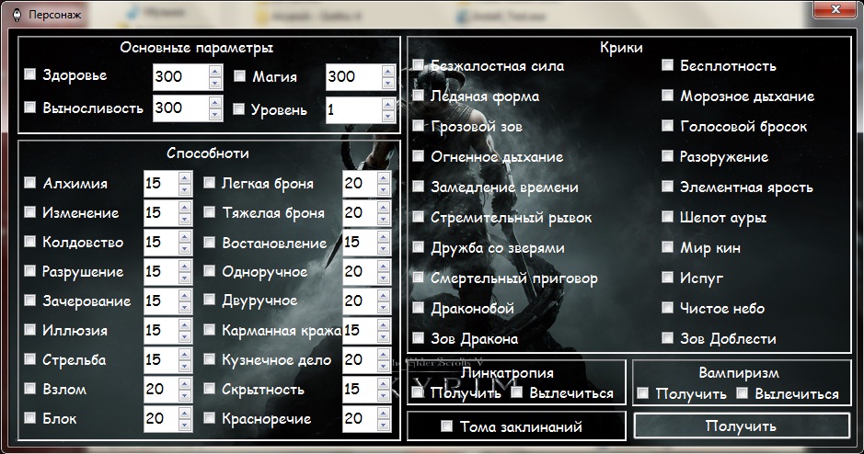Tick the Алхимия skill checkbox

pos(30,182)
